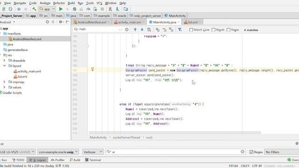Open the No Filters dropdown
299x168 pixels.
(281, 152)
